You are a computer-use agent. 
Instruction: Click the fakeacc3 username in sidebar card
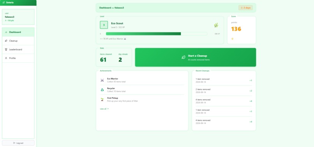point(10,17)
